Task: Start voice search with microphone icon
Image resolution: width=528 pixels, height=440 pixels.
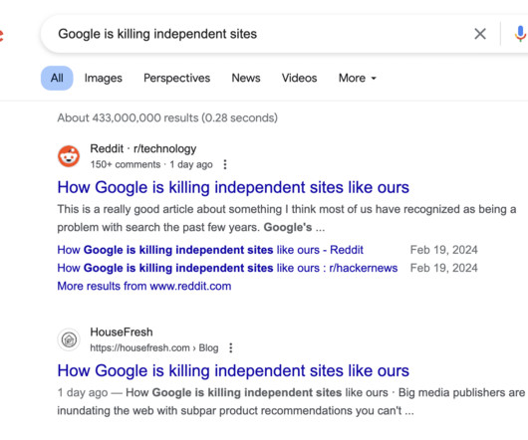Action: tap(521, 34)
